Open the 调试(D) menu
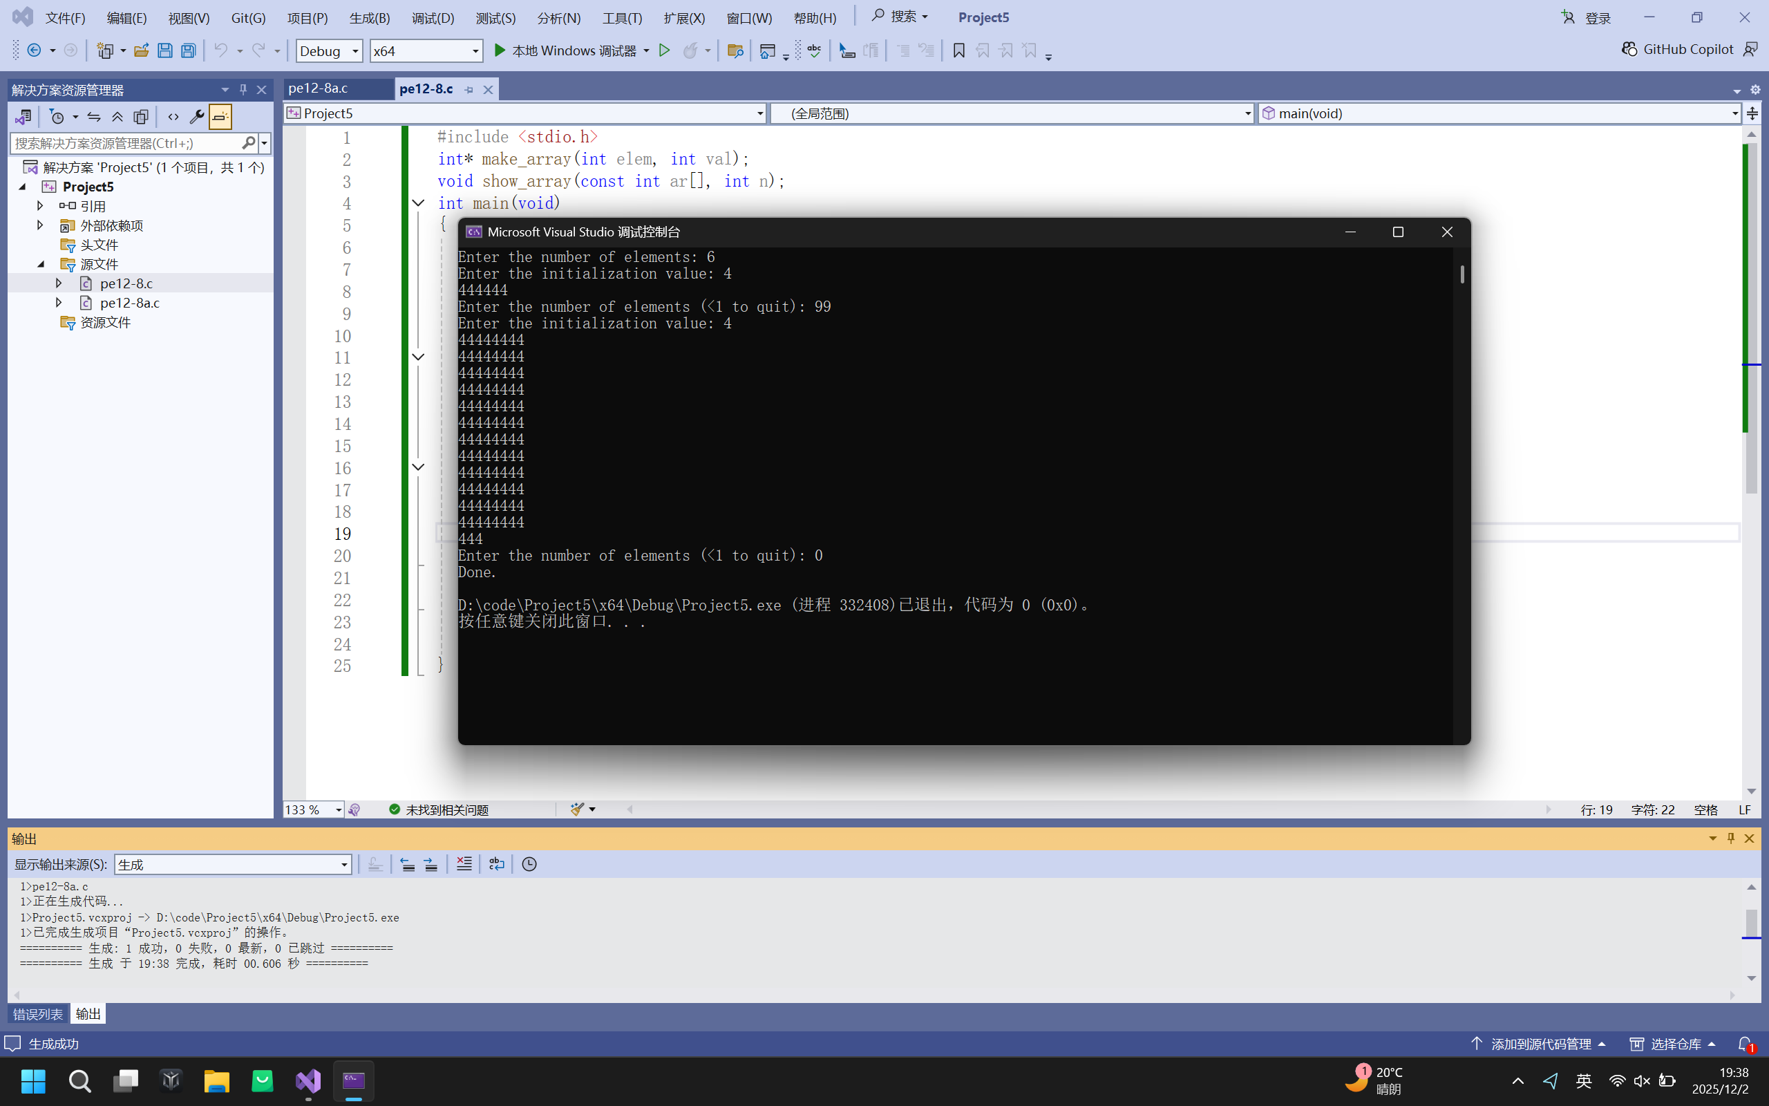Image resolution: width=1769 pixels, height=1106 pixels. tap(432, 17)
